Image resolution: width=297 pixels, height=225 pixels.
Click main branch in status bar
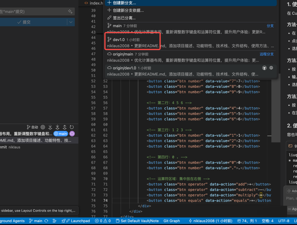(36, 221)
